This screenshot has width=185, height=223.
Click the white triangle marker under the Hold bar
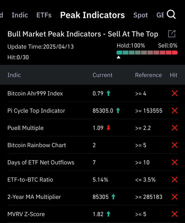[x=118, y=57]
